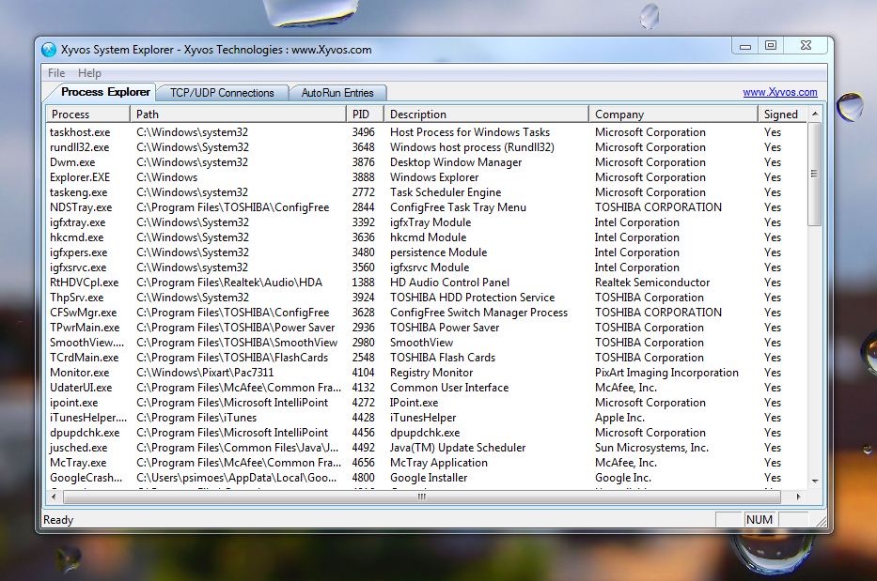The height and width of the screenshot is (581, 877).
Task: Click the Sun Microsystems, Inc. company cell
Action: tap(651, 448)
